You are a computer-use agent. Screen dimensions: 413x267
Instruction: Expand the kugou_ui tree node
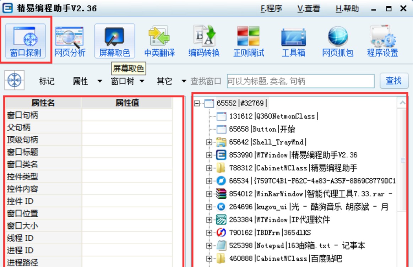(x=209, y=207)
